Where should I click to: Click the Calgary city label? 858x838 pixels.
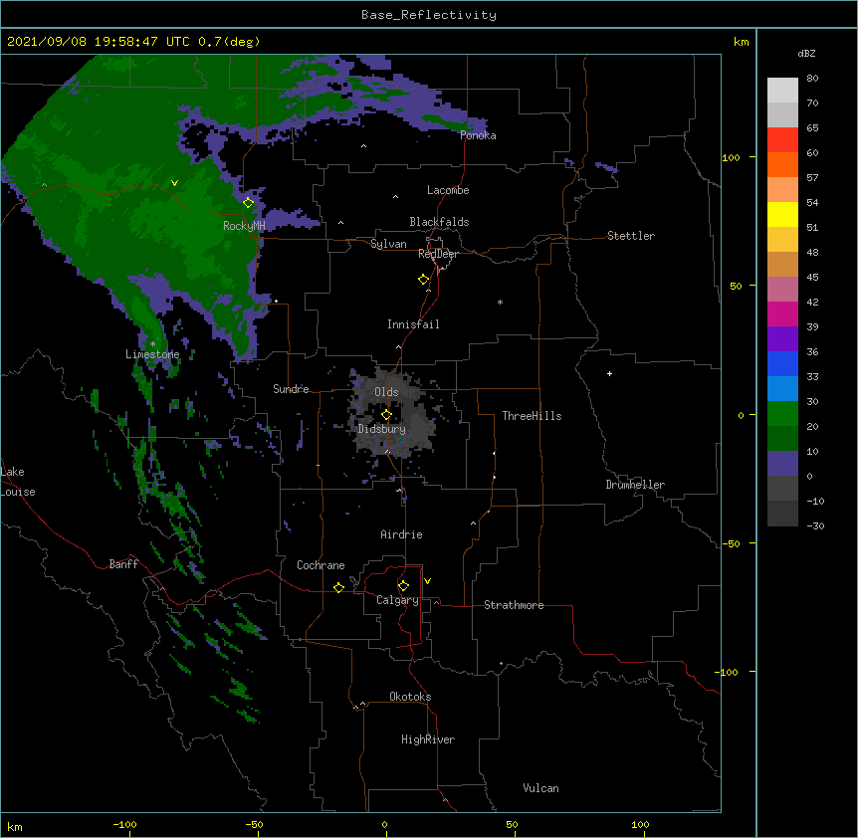(x=397, y=600)
